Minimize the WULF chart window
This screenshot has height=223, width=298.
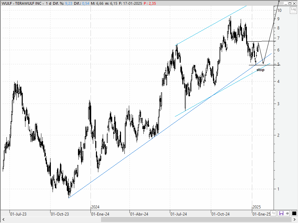click(x=286, y=3)
